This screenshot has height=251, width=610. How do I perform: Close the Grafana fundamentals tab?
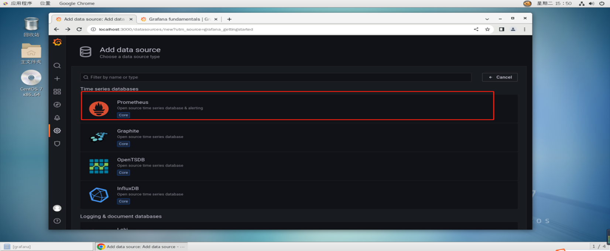(216, 19)
